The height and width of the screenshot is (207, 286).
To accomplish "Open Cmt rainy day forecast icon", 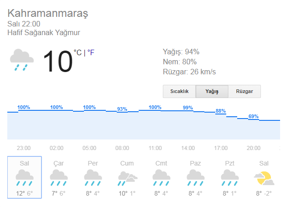I will click(x=161, y=178).
